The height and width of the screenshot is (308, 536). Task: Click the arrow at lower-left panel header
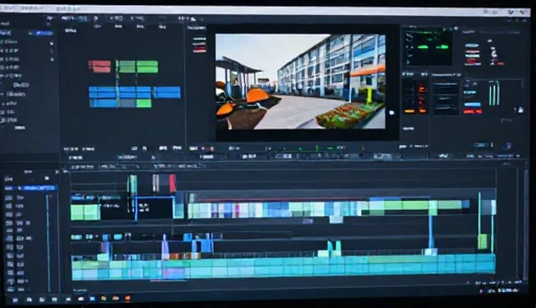(x=57, y=172)
